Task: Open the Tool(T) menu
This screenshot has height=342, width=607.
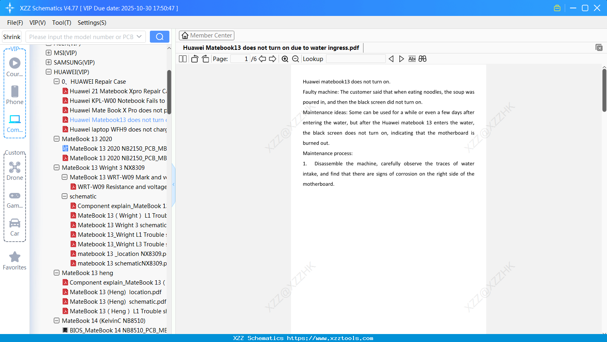Action: point(62,23)
